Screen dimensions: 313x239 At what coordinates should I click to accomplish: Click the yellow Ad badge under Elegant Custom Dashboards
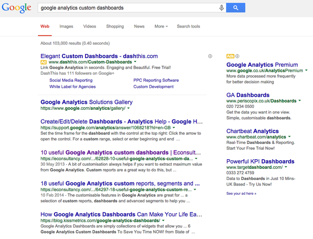click(x=44, y=62)
